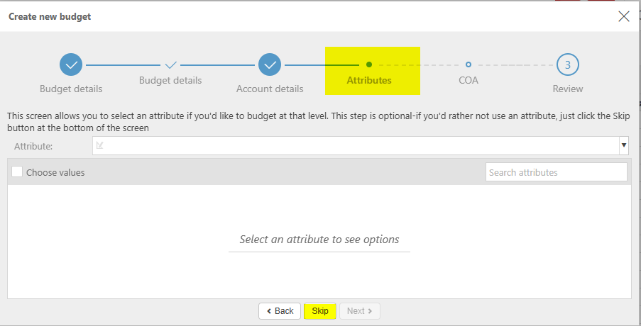Click the Next button

coord(360,311)
